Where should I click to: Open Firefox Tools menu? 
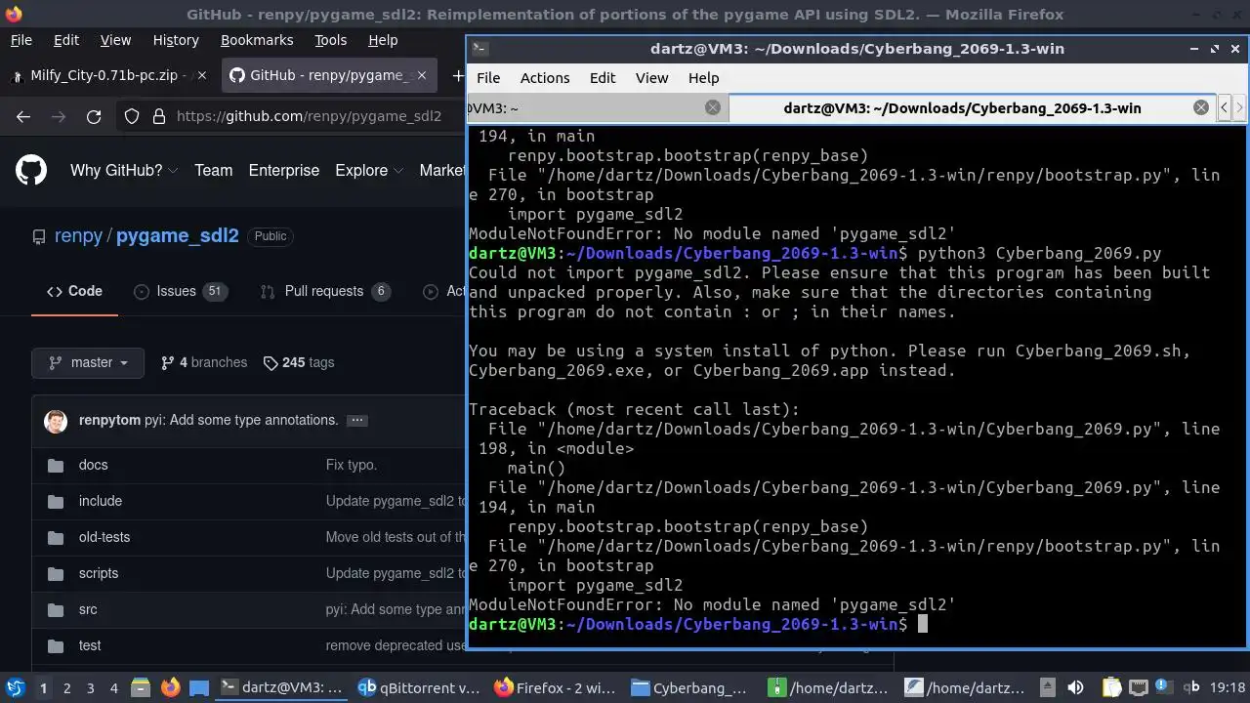pos(330,40)
